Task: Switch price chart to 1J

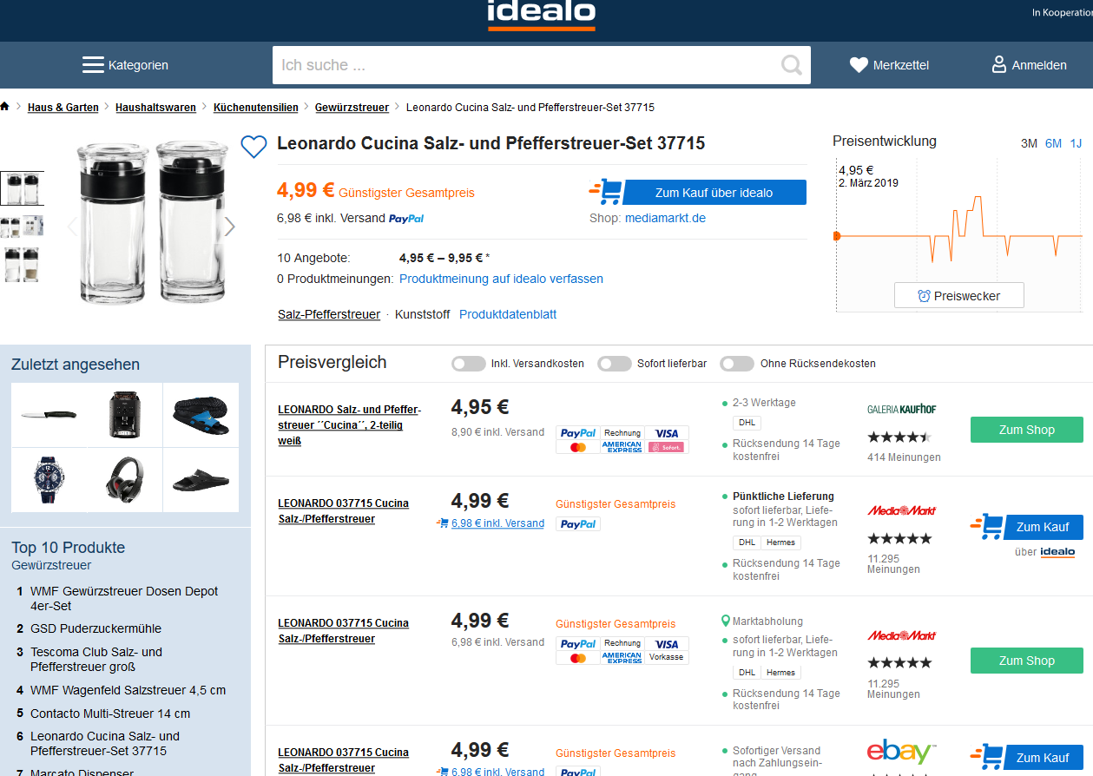Action: 1076,143
